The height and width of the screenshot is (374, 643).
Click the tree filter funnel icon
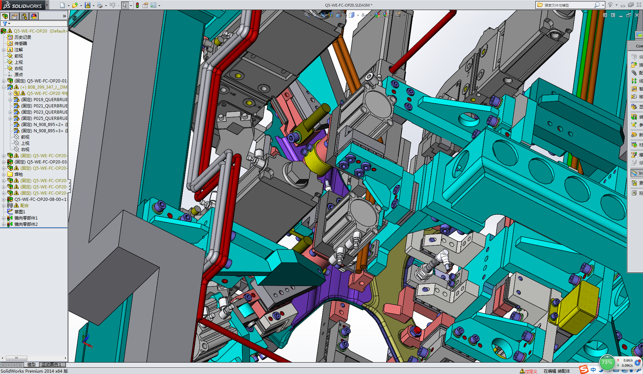[5, 24]
